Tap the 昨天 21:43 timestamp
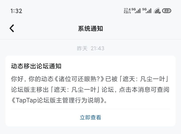Viewport: 181px width, 134px height. point(90,48)
